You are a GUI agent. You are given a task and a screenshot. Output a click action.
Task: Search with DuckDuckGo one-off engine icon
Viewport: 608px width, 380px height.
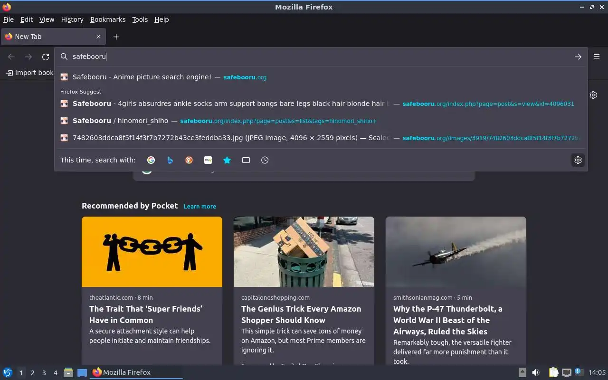pyautogui.click(x=189, y=160)
